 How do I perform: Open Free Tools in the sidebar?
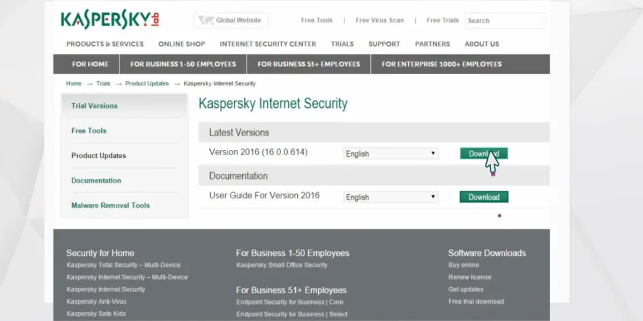click(x=89, y=131)
